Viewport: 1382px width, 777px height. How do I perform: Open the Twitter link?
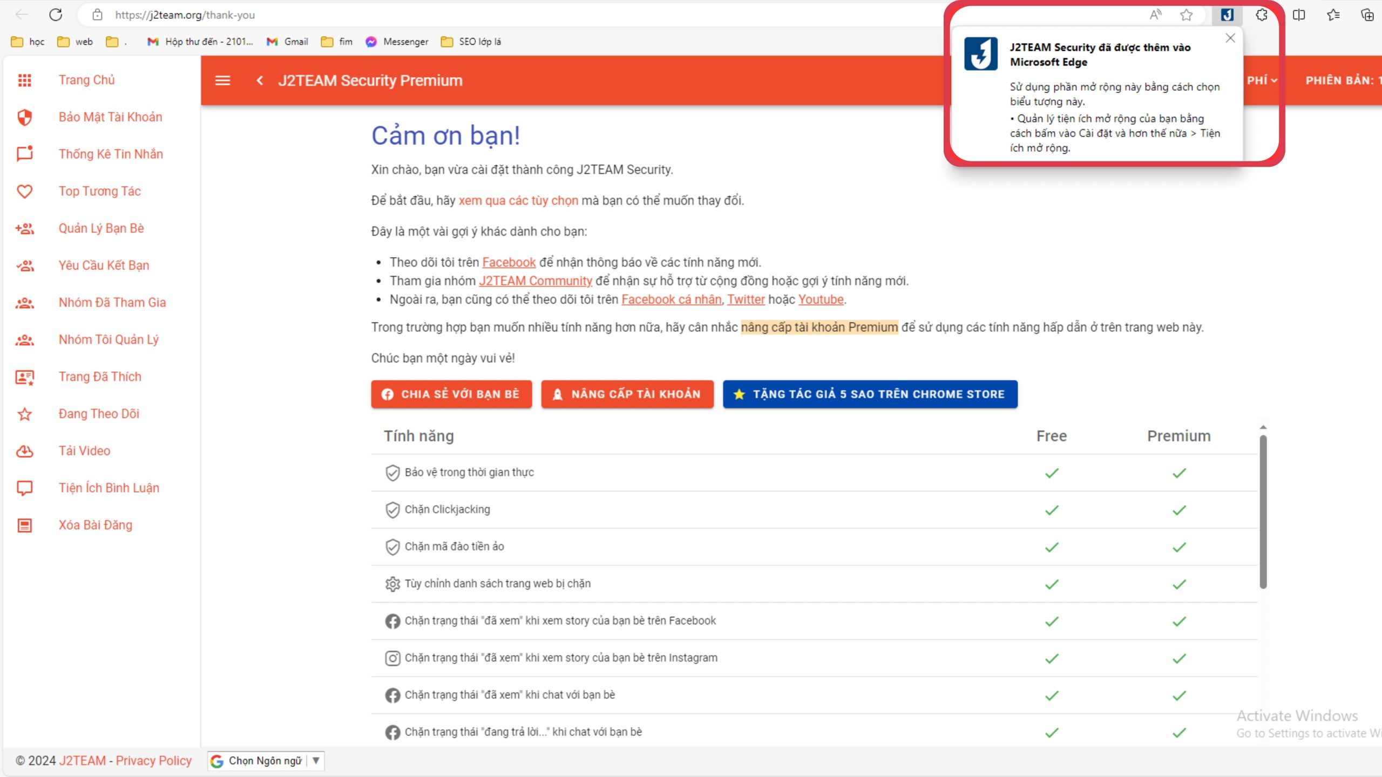pyautogui.click(x=746, y=299)
